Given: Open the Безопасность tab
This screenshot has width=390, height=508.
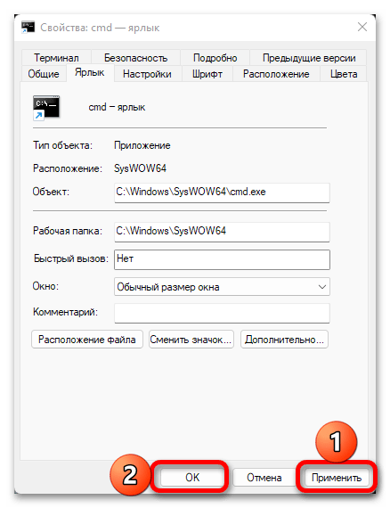Looking at the screenshot, I should 135,58.
